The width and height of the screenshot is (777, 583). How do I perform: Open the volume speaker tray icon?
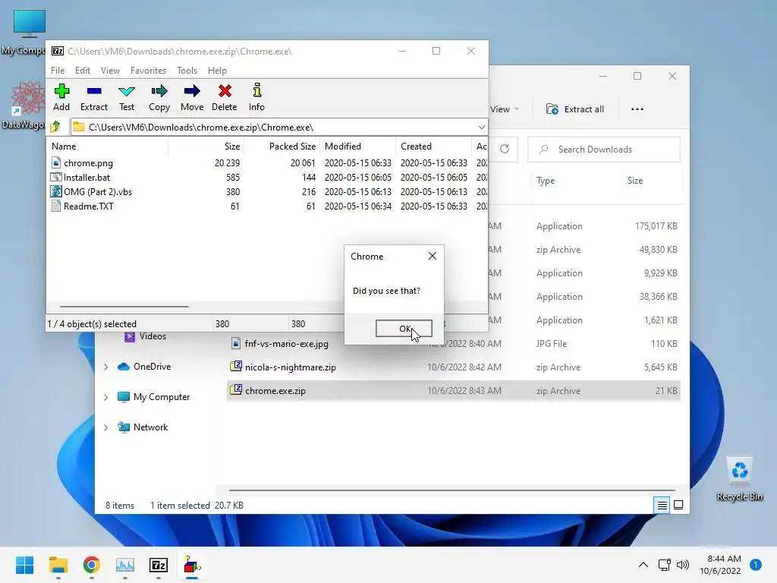click(x=683, y=565)
